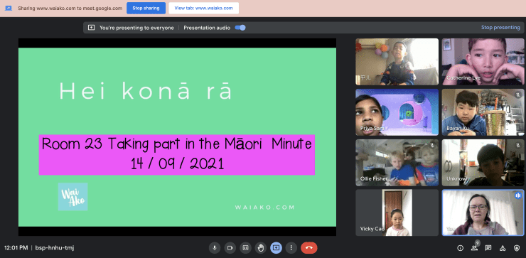This screenshot has width=526, height=258.
Task: Open host controls shield icon
Action: [517, 248]
